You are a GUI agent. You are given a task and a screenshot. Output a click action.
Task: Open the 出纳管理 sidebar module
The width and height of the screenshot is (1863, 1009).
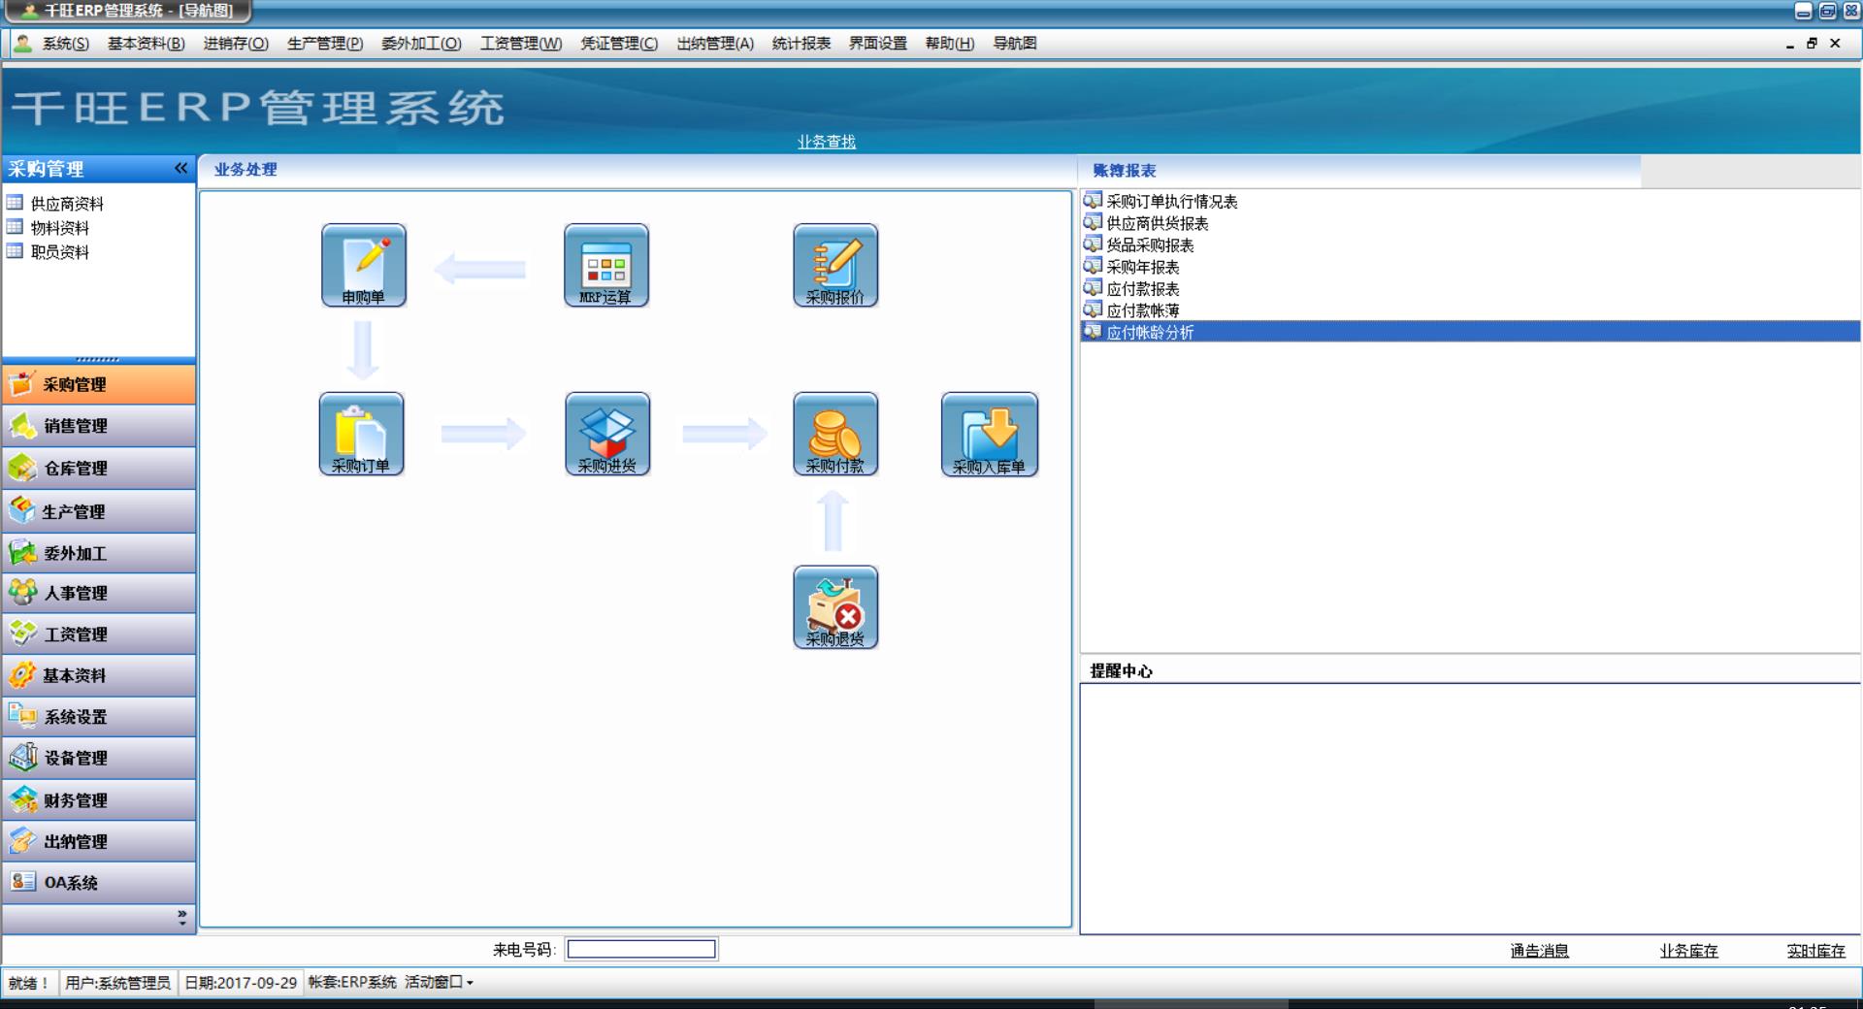pos(99,841)
